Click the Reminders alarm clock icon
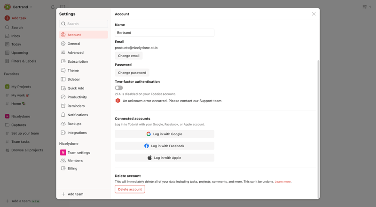The image size is (376, 207). [x=63, y=106]
